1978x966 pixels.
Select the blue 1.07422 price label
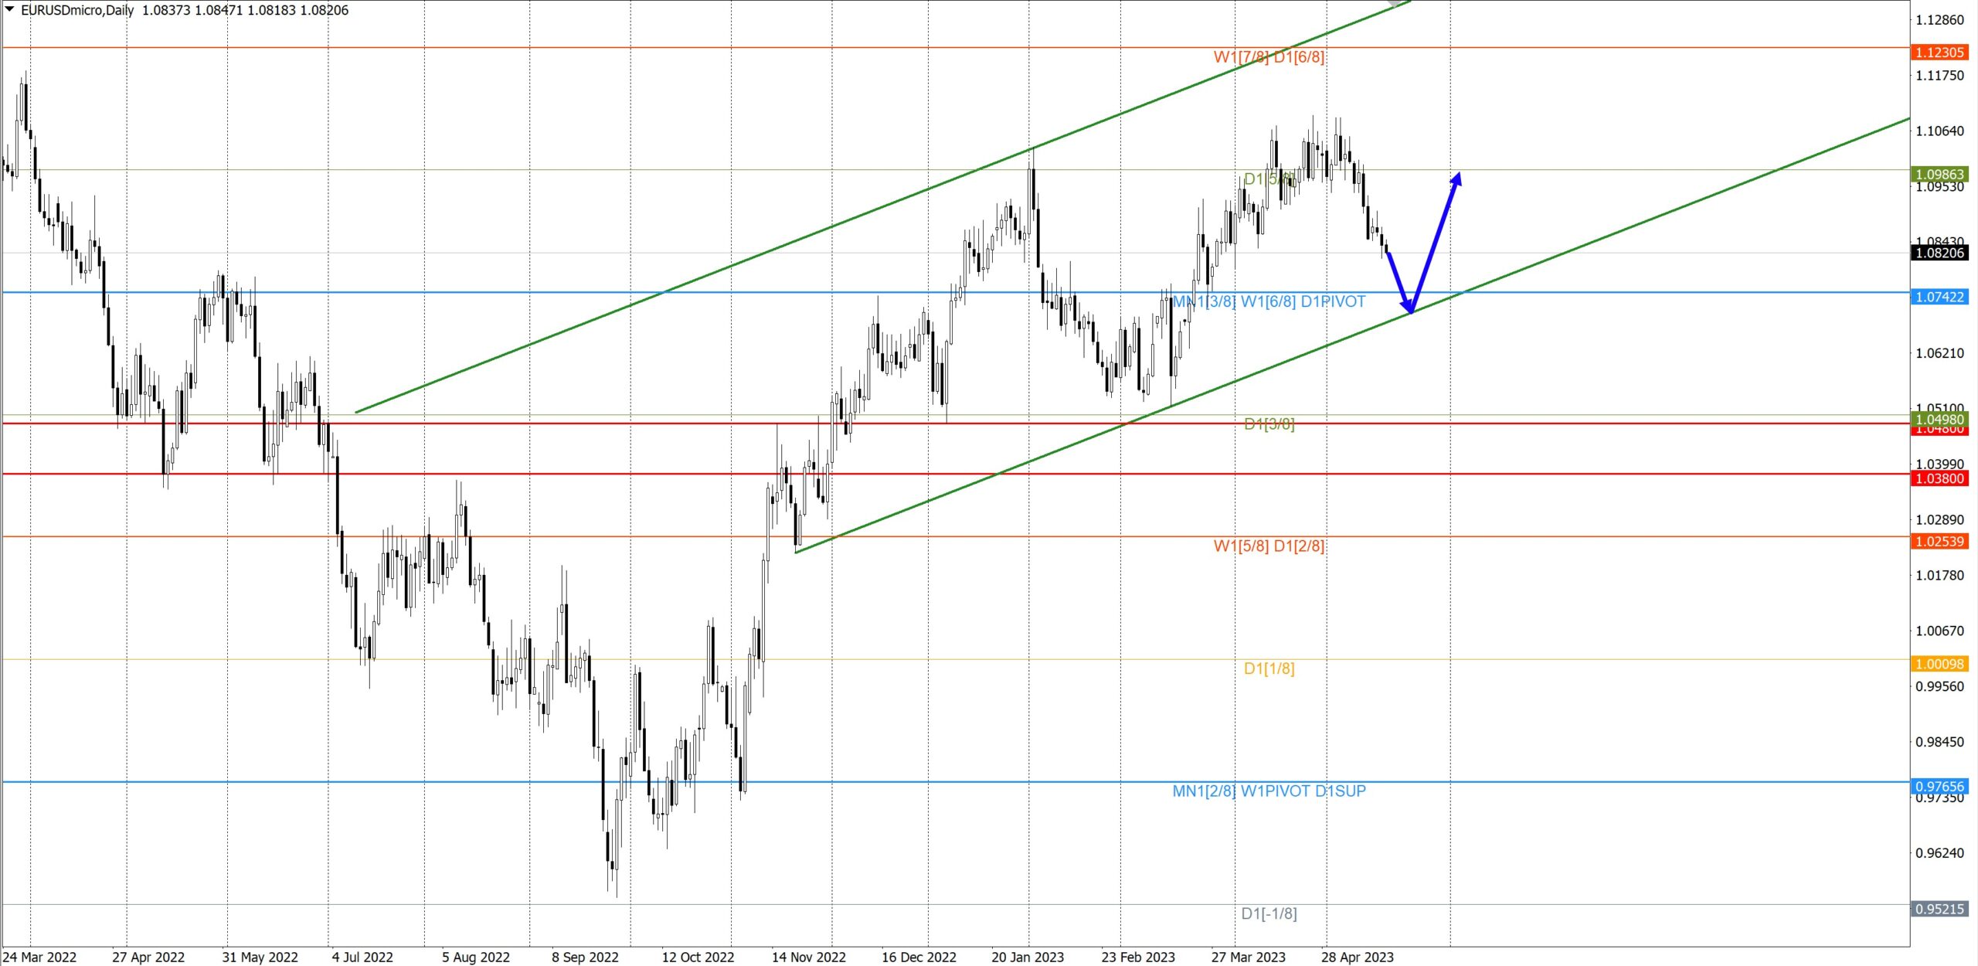[1939, 297]
